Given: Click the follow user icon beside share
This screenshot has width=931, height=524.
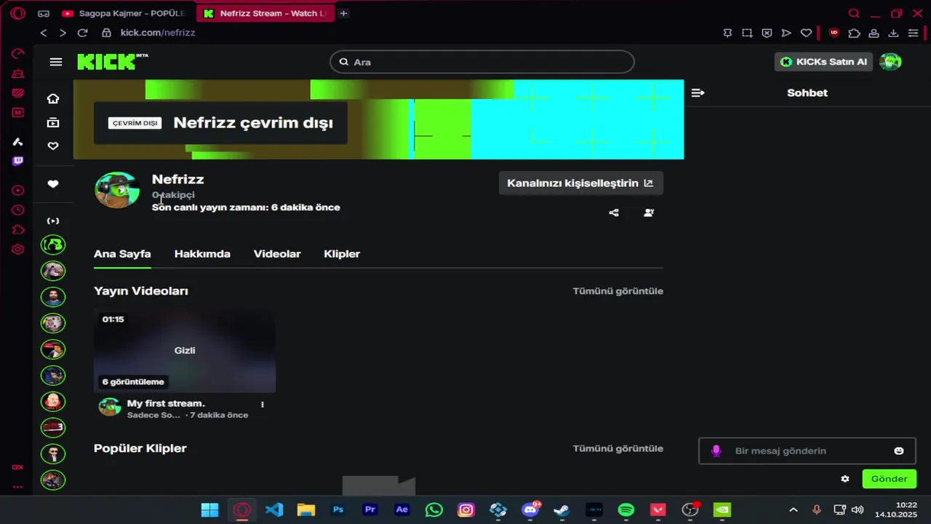Looking at the screenshot, I should coord(649,213).
